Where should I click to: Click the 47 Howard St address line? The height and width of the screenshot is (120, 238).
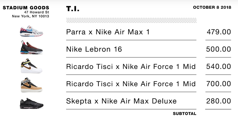click(36, 12)
